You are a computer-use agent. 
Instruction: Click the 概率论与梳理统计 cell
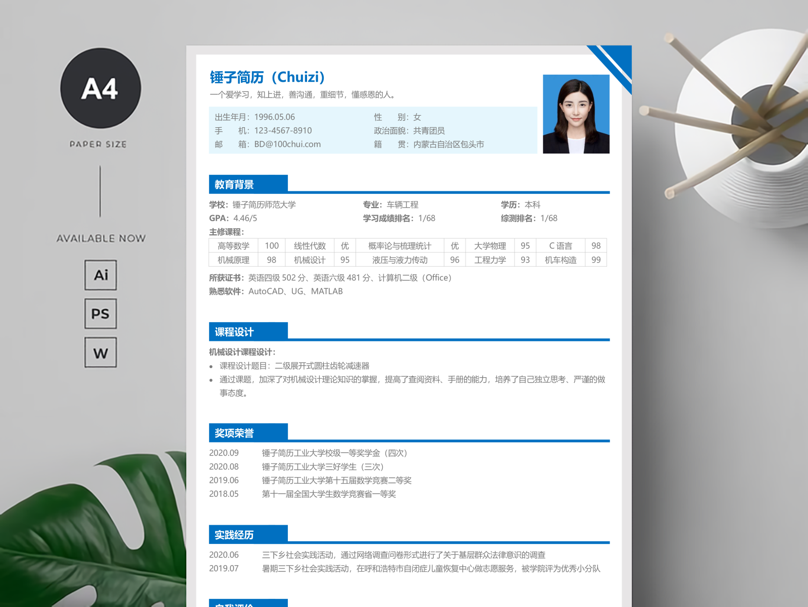click(399, 246)
